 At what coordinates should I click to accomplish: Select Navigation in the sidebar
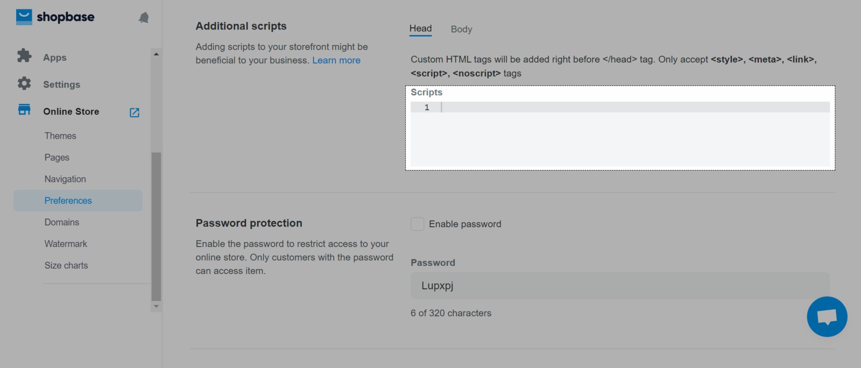point(65,179)
